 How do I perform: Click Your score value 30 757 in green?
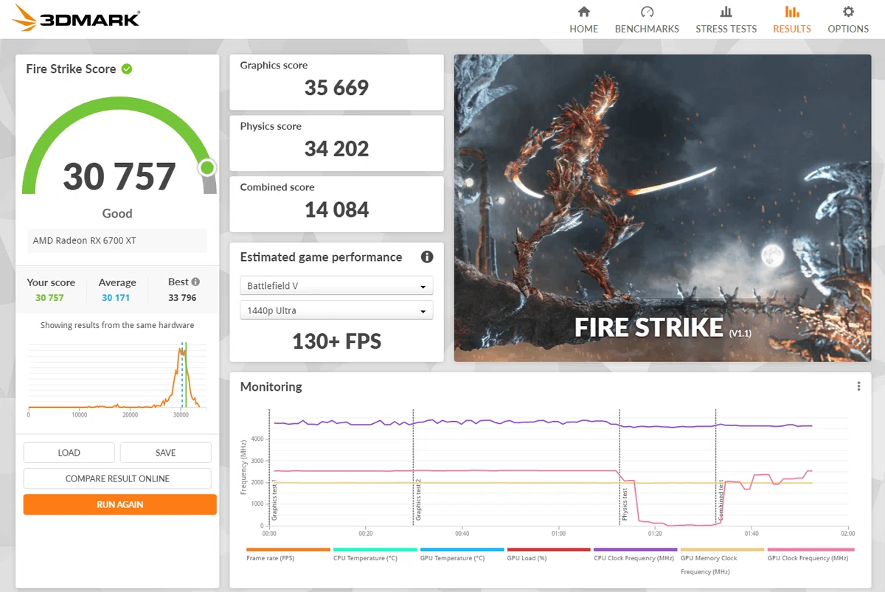click(49, 298)
